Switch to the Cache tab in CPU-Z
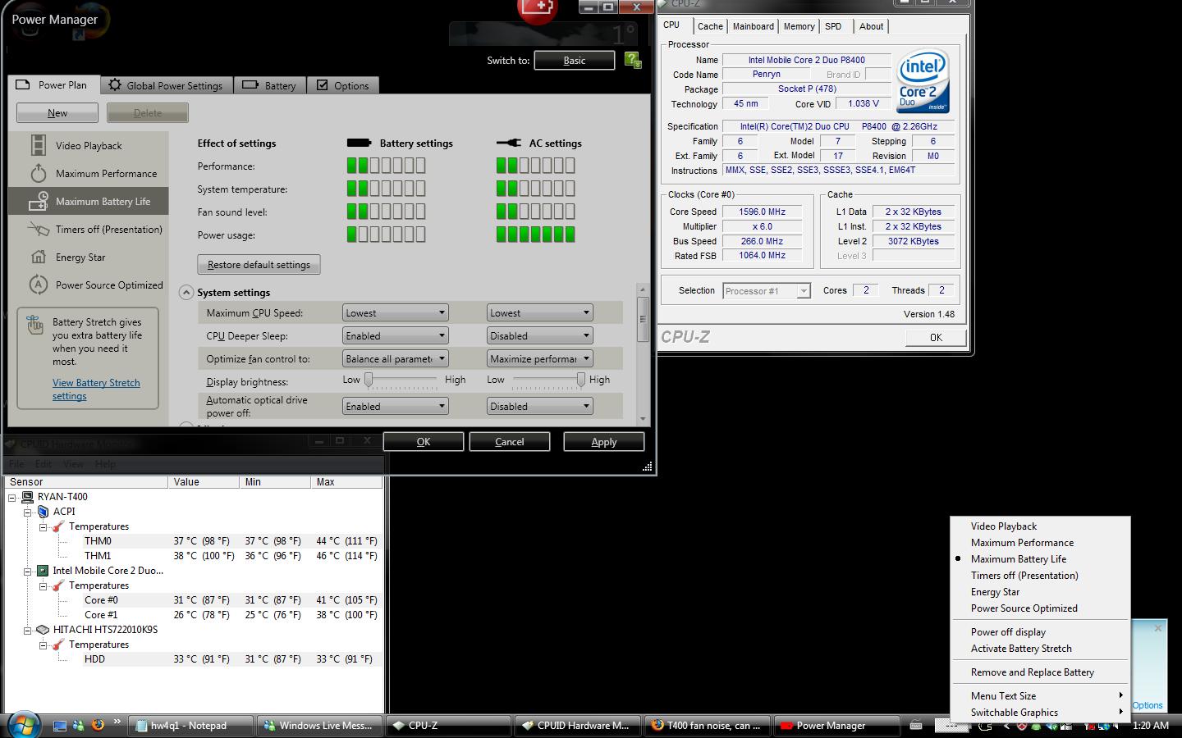1182x738 pixels. [x=710, y=26]
